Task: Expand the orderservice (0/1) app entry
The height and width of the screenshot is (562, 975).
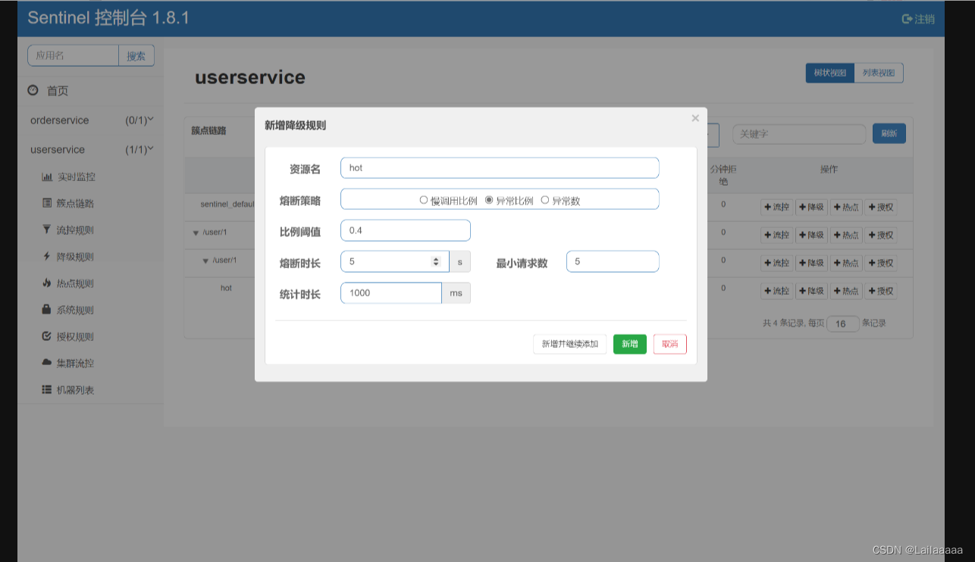Action: [x=91, y=120]
